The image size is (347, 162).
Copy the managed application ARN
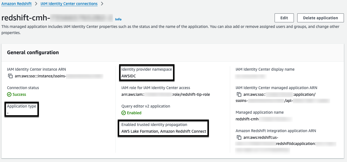(239, 94)
